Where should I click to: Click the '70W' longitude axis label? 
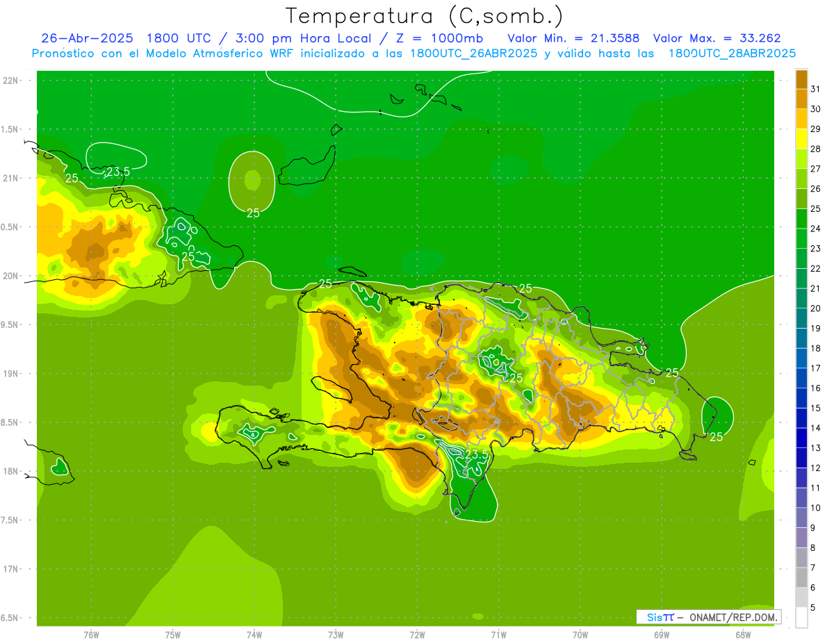[x=580, y=635]
